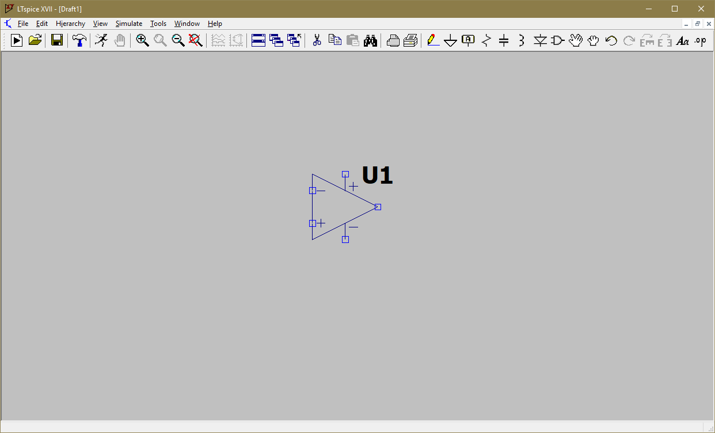Open the Hierarchy menu
Screen dimensions: 715x433
70,24
